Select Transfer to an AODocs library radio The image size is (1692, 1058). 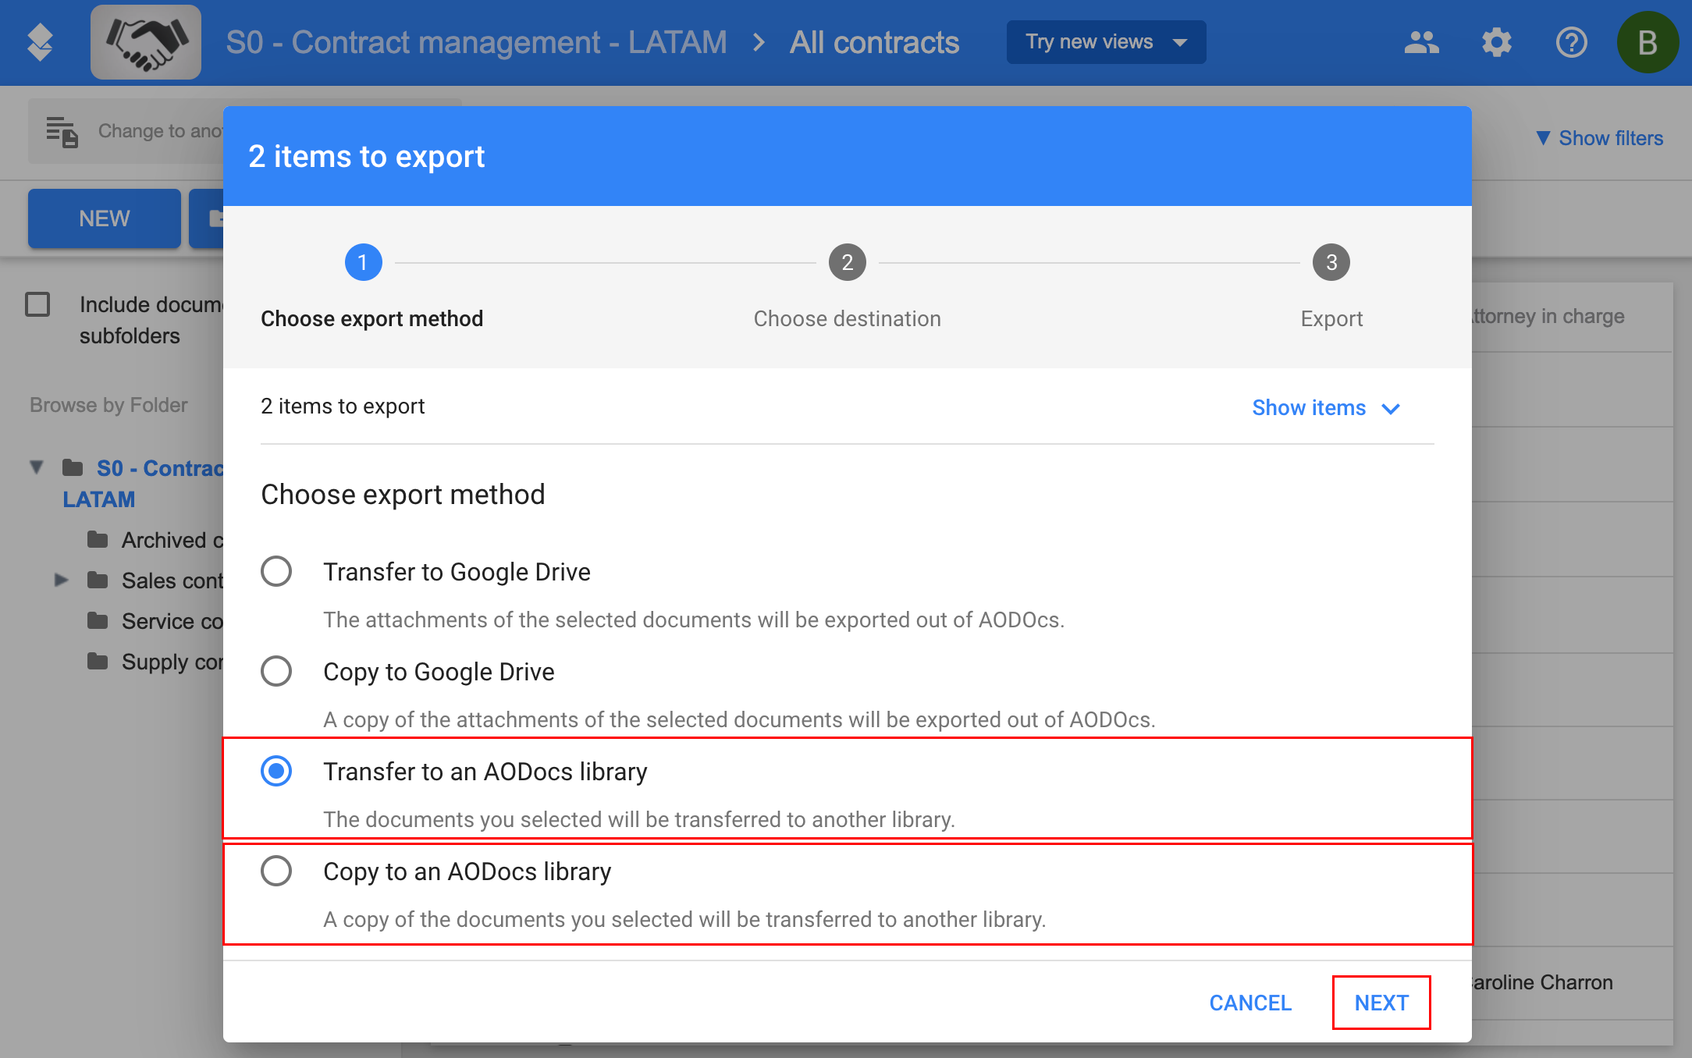coord(276,771)
